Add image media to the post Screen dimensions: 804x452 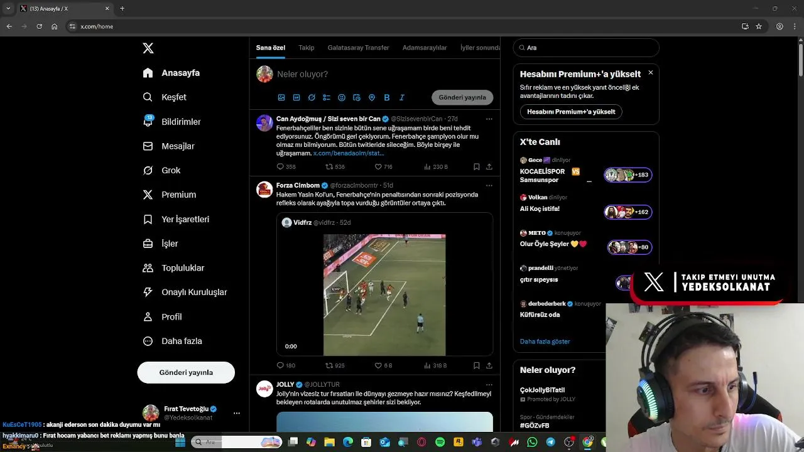point(281,97)
